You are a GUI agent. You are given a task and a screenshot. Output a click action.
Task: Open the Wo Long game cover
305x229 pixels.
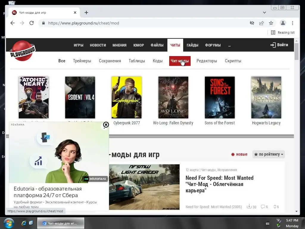tap(173, 98)
